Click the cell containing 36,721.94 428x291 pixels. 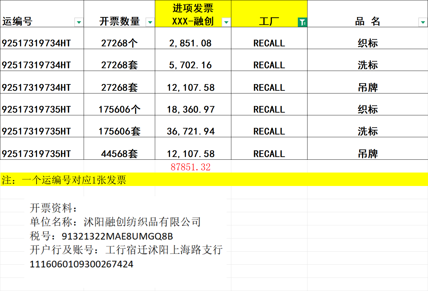[x=190, y=131]
